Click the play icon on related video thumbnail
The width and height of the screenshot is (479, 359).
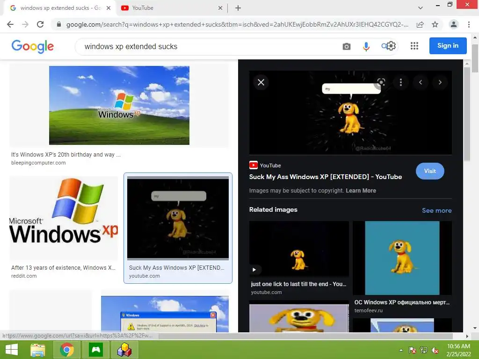(x=254, y=270)
